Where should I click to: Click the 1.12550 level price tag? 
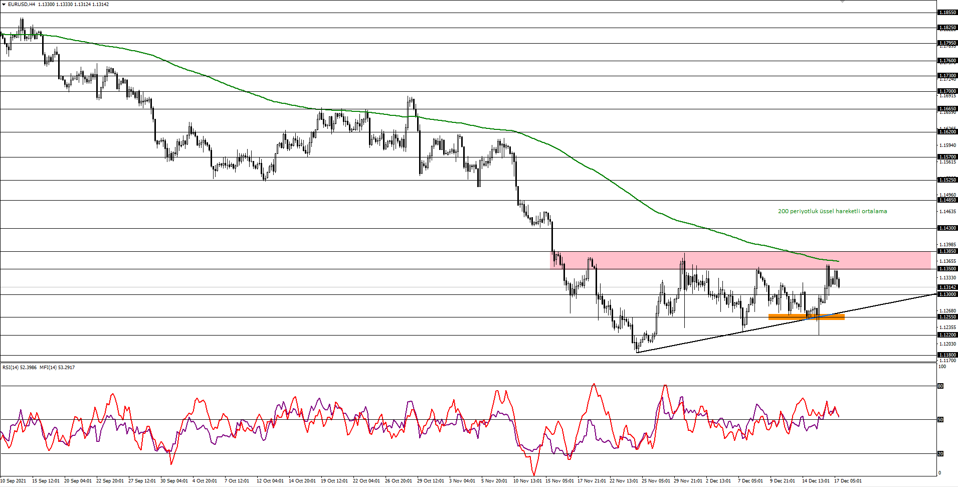pyautogui.click(x=947, y=317)
